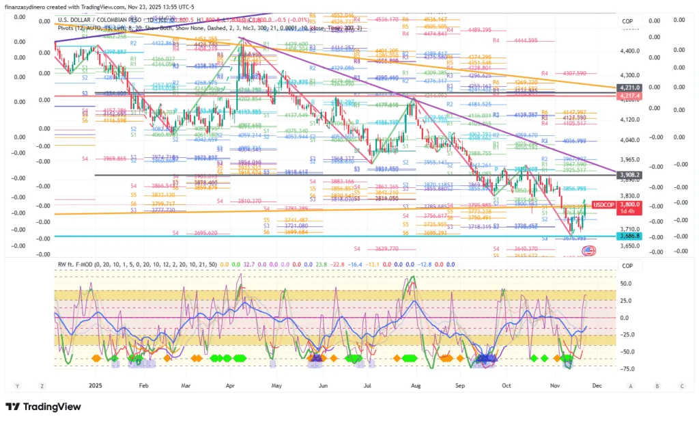699x421 pixels.
Task: Open the COP currency selector on indicator pane
Action: (627, 266)
